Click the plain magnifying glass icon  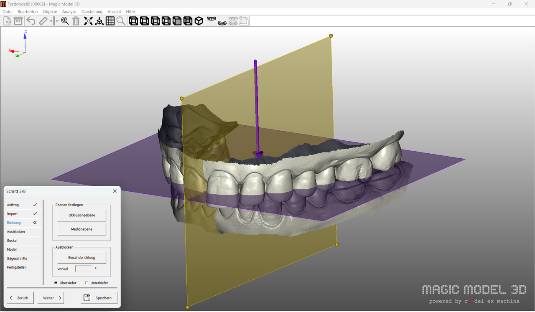coord(121,21)
